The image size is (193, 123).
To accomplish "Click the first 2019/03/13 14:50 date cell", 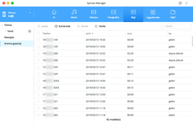I will click(x=95, y=81).
